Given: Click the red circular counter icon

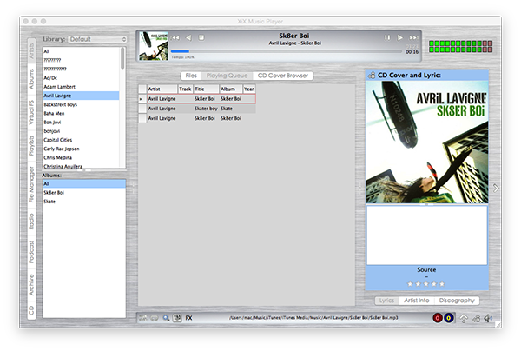Looking at the screenshot, I should point(438,318).
